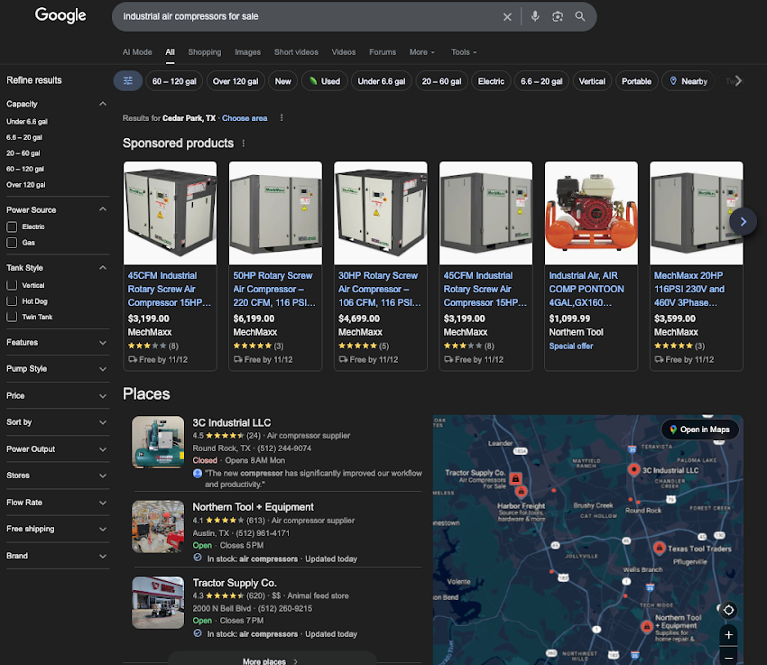
Task: Switch to Images tab
Action: pyautogui.click(x=247, y=51)
